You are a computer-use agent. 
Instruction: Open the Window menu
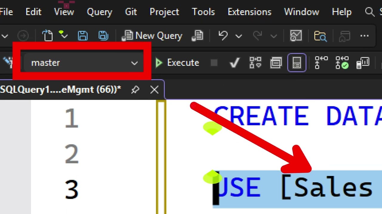(x=301, y=12)
